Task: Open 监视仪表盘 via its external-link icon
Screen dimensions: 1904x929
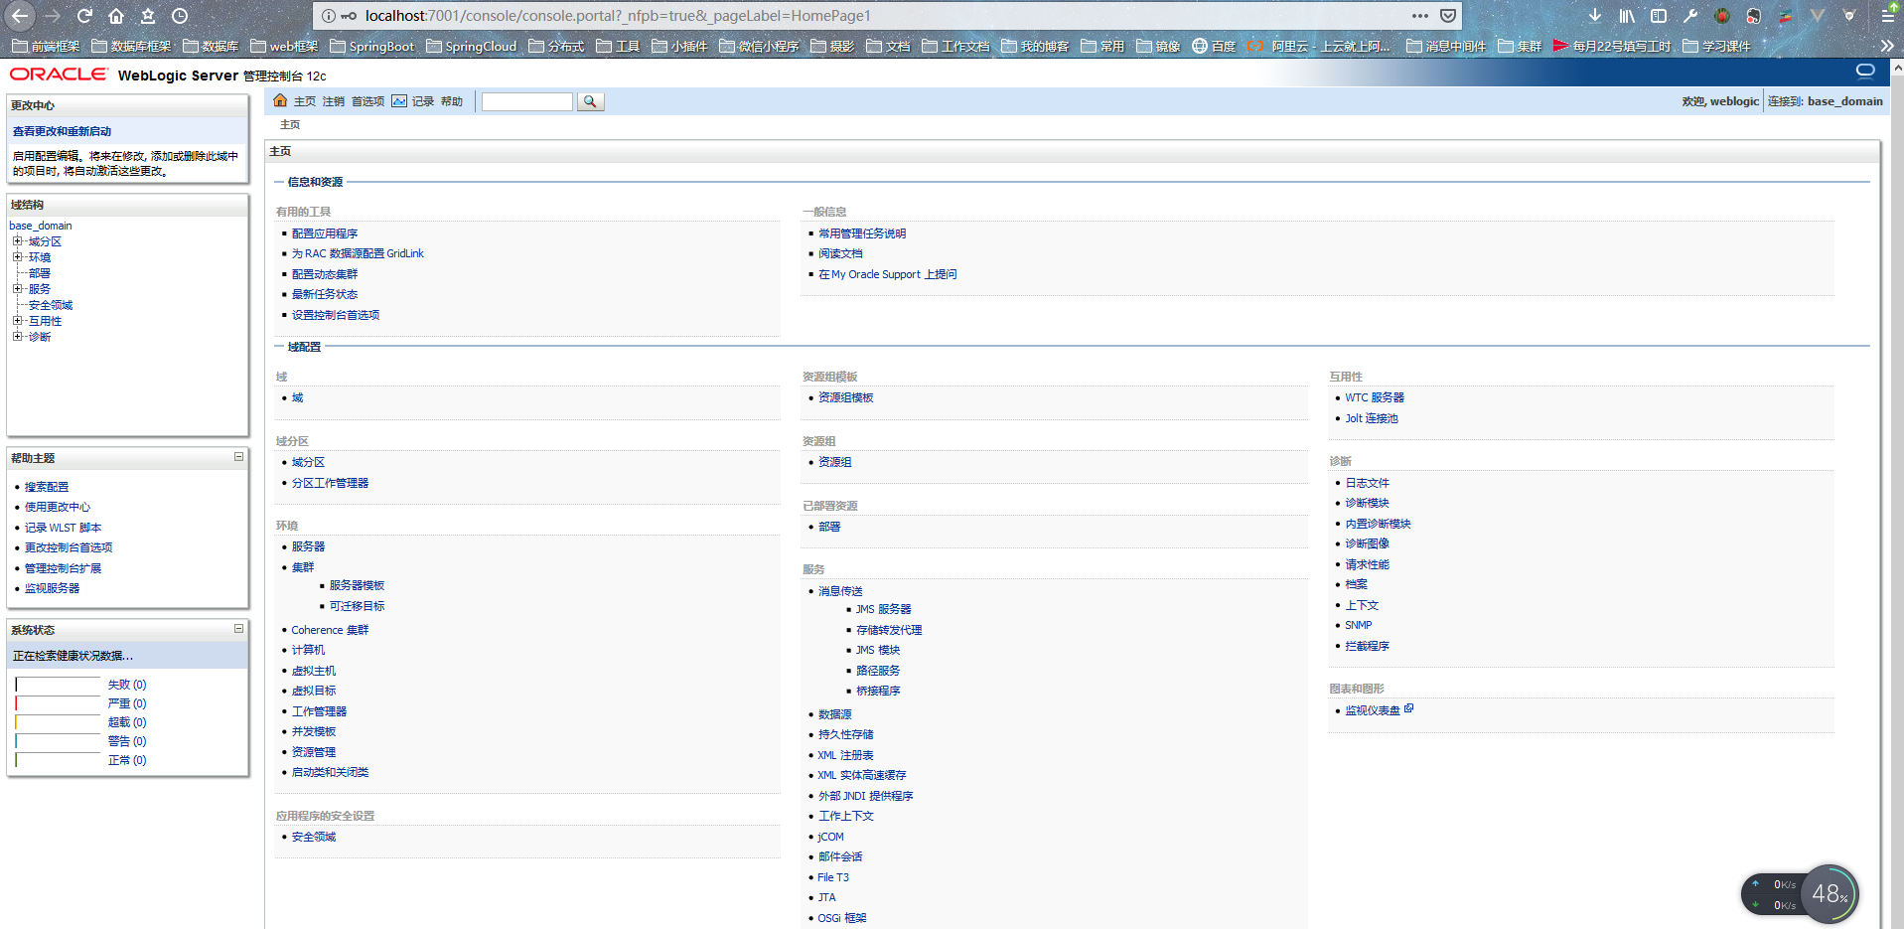Action: click(1409, 707)
